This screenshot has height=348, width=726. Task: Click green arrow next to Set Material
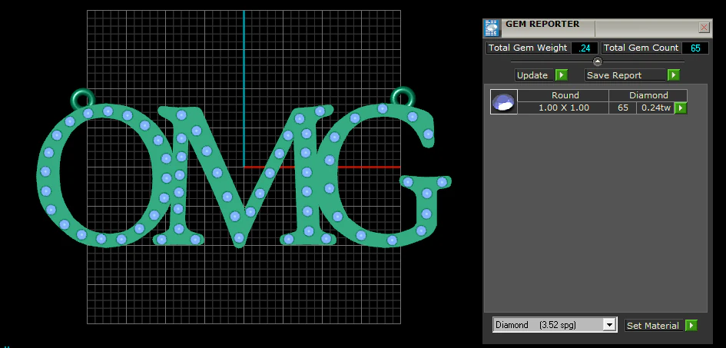[x=691, y=325]
